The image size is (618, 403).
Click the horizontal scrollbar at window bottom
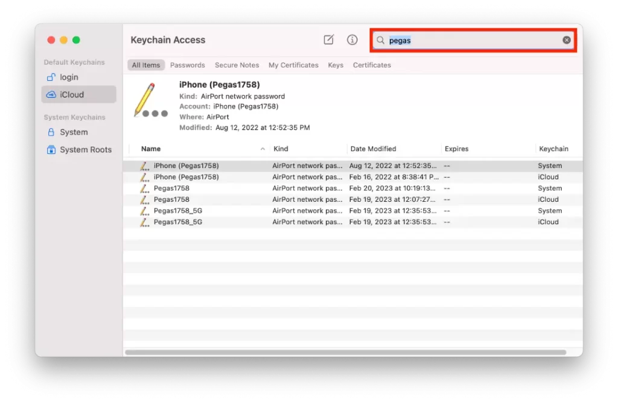345,352
